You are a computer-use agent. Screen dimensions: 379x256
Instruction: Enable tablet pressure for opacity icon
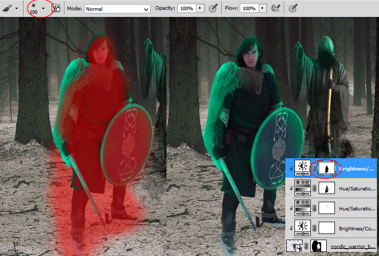click(213, 8)
